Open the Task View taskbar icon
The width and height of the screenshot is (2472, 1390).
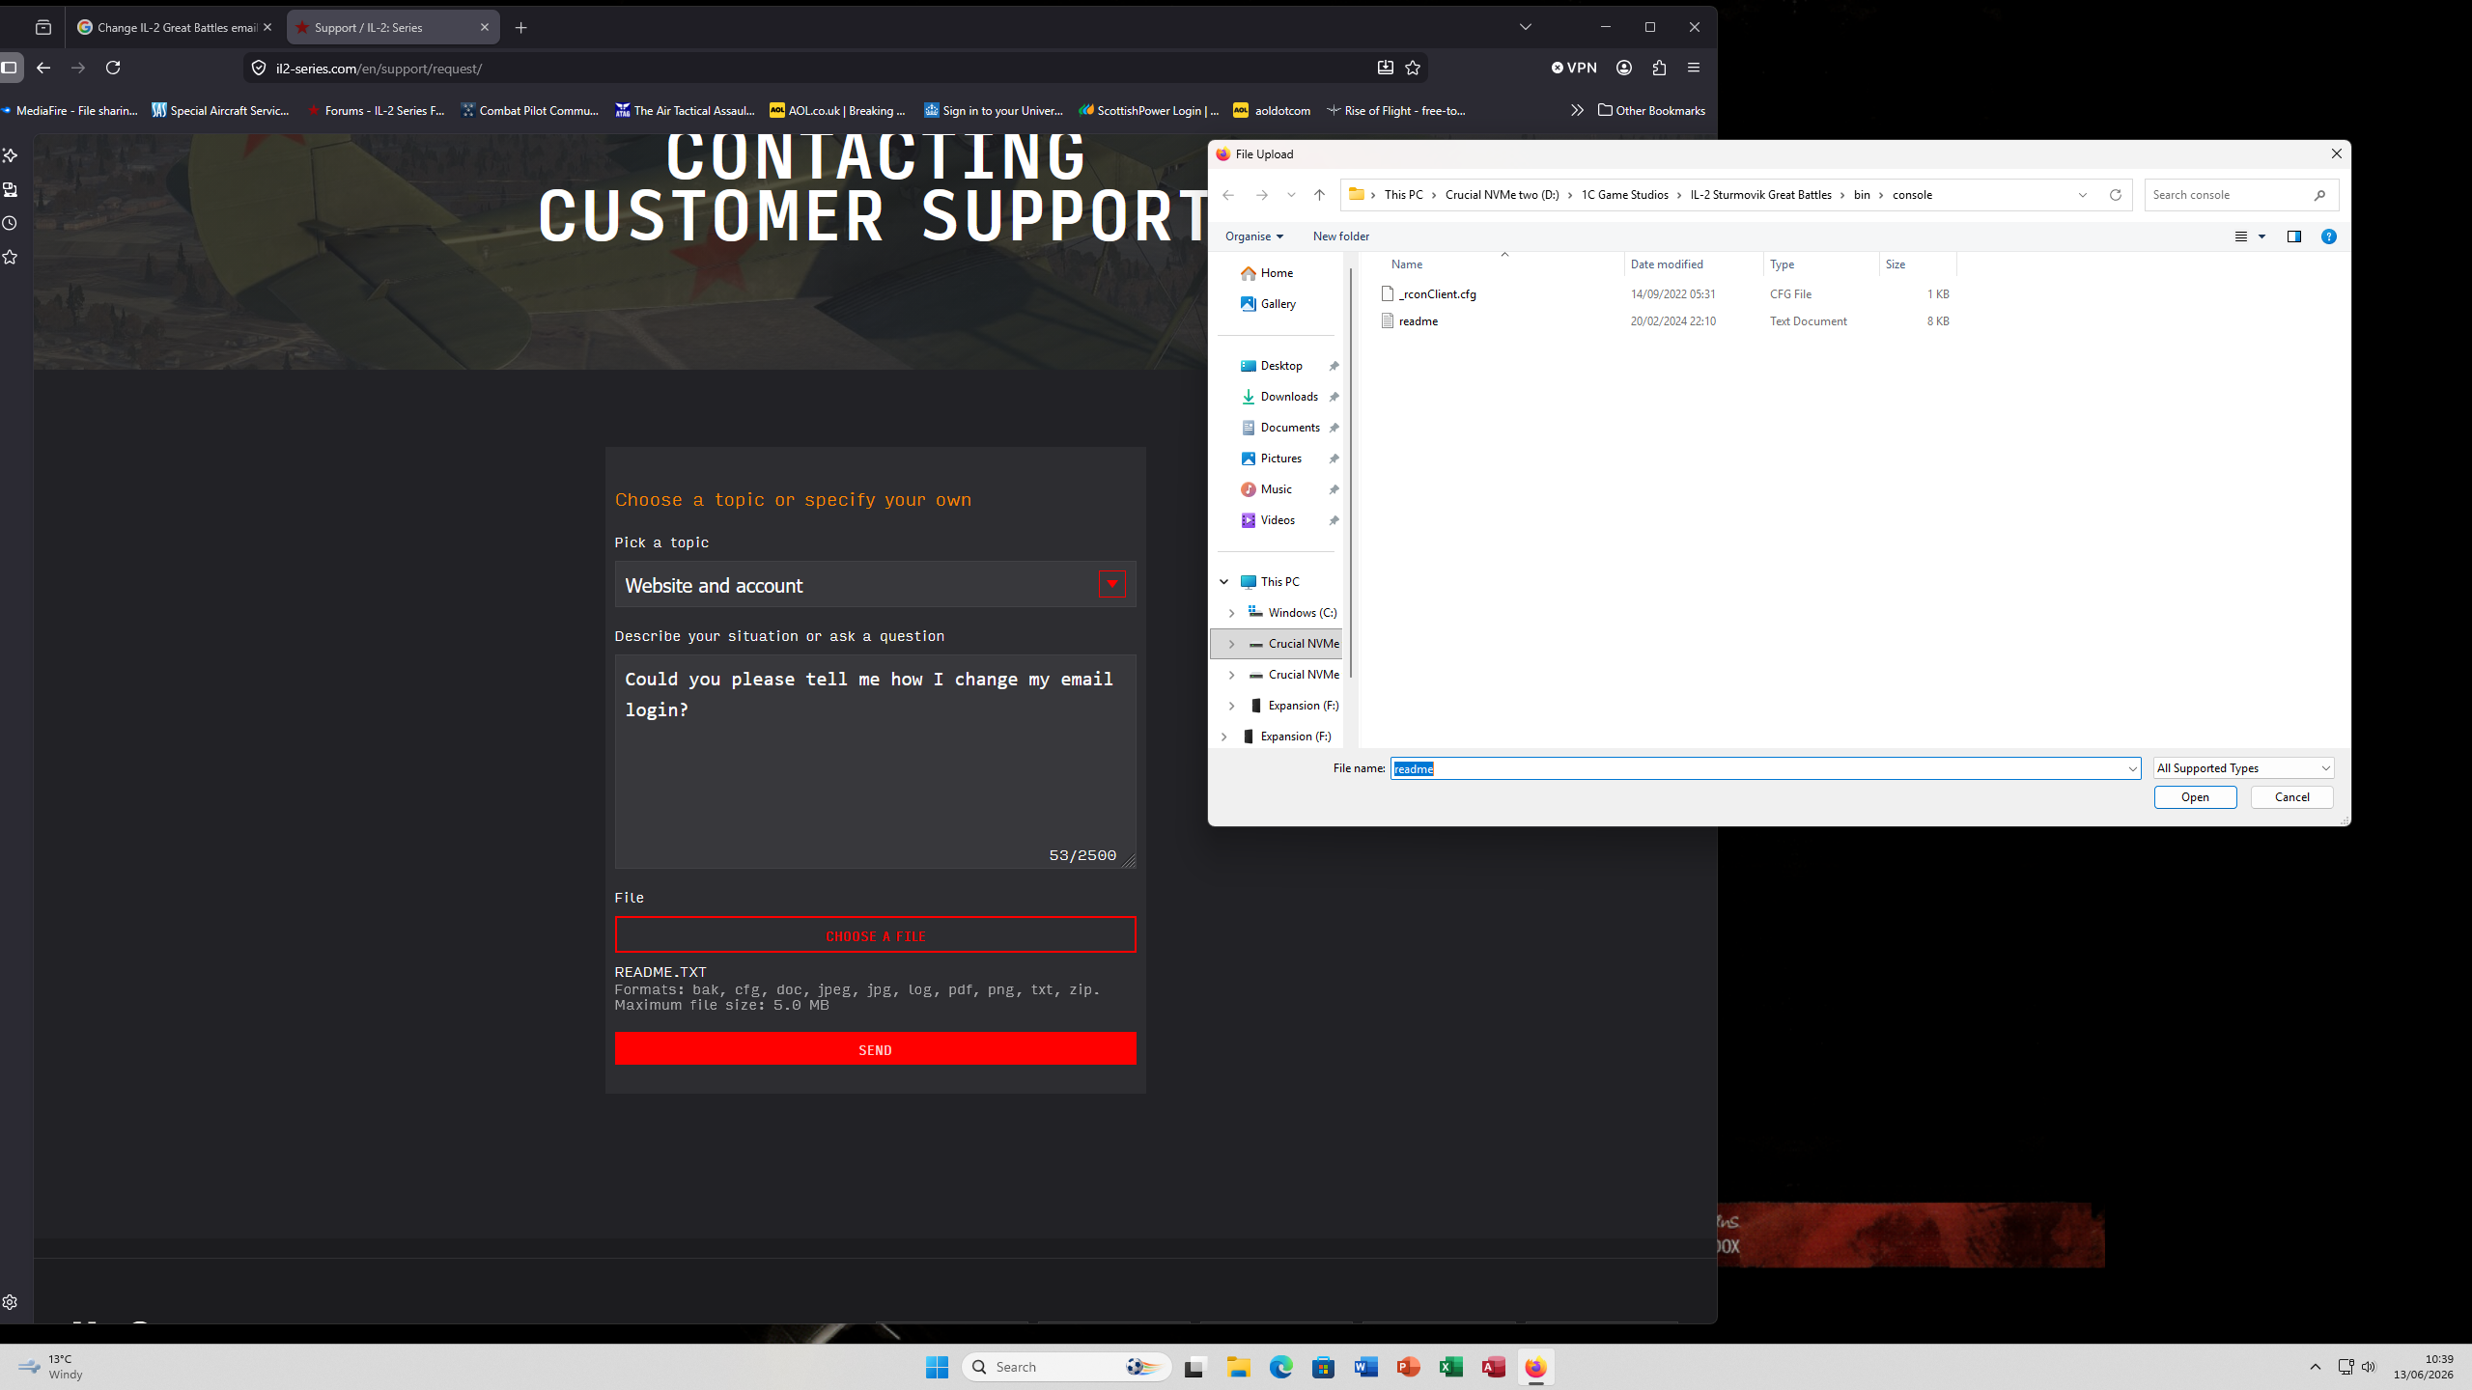[x=1195, y=1367]
